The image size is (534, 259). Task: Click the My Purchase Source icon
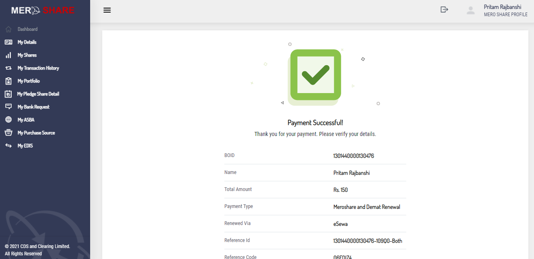point(8,132)
